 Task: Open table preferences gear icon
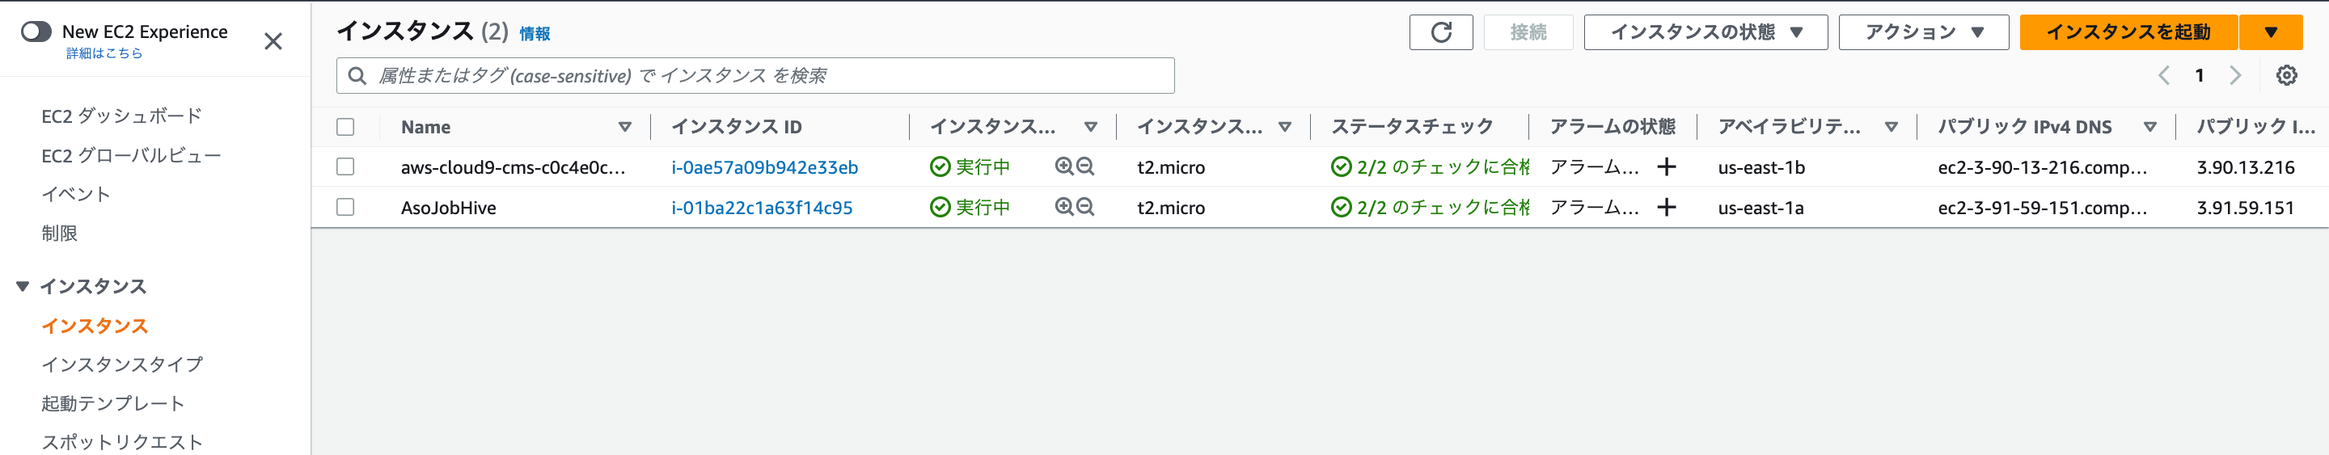click(x=2285, y=76)
